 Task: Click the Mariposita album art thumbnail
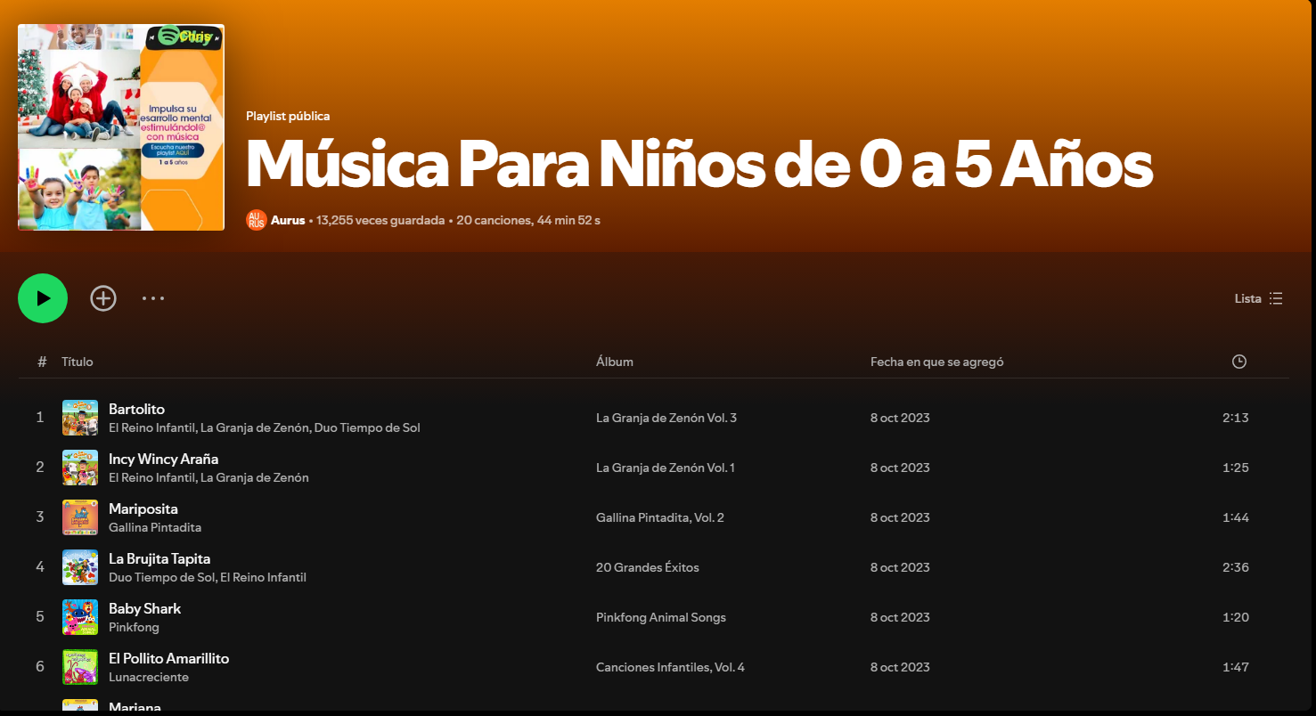tap(80, 517)
